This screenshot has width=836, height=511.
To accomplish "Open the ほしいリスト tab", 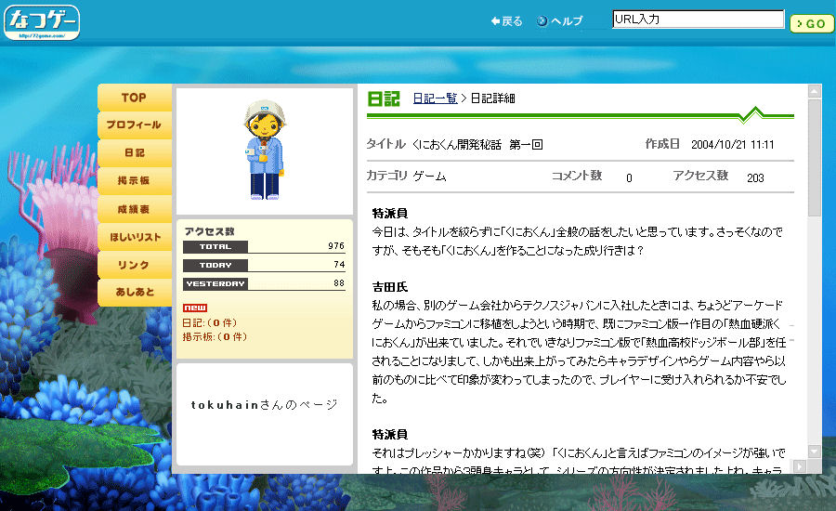I will pyautogui.click(x=134, y=238).
